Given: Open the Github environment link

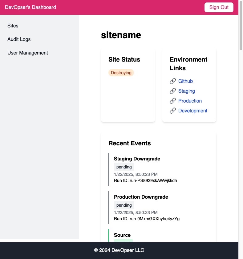Looking at the screenshot, I should pyautogui.click(x=185, y=81).
